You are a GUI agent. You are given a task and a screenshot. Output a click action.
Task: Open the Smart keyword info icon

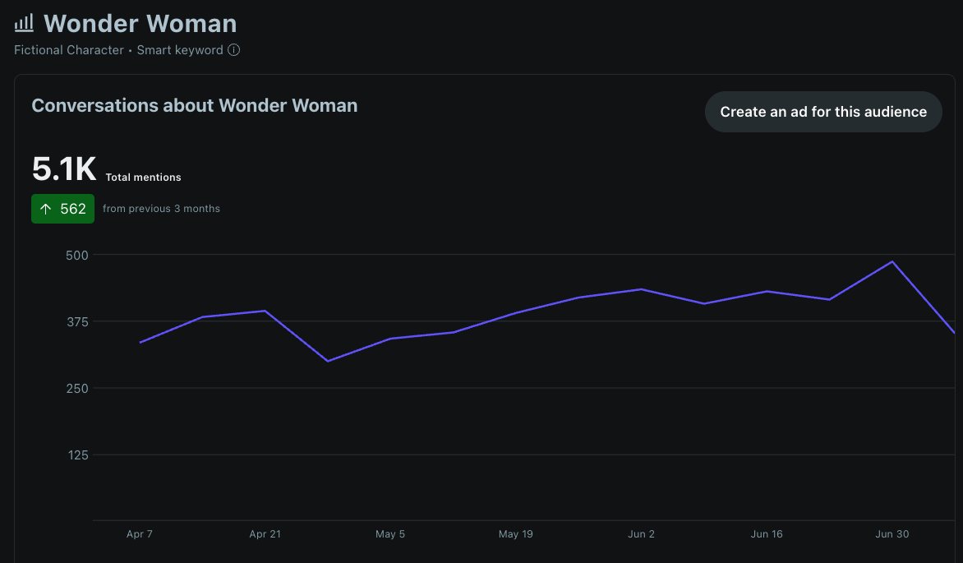point(234,50)
